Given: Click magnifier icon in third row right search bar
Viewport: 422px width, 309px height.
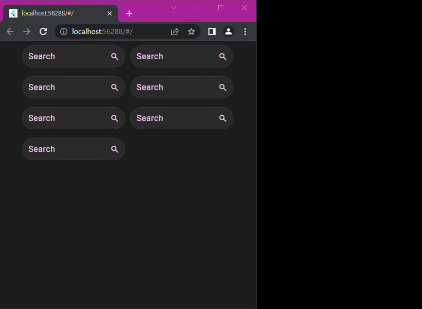Looking at the screenshot, I should pos(222,118).
